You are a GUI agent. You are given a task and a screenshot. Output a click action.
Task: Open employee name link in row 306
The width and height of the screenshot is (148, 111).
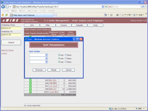(53, 83)
